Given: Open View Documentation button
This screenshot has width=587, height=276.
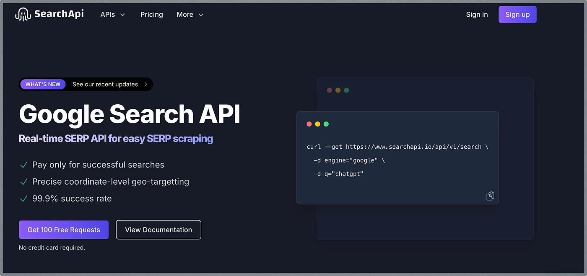Looking at the screenshot, I should (x=158, y=230).
